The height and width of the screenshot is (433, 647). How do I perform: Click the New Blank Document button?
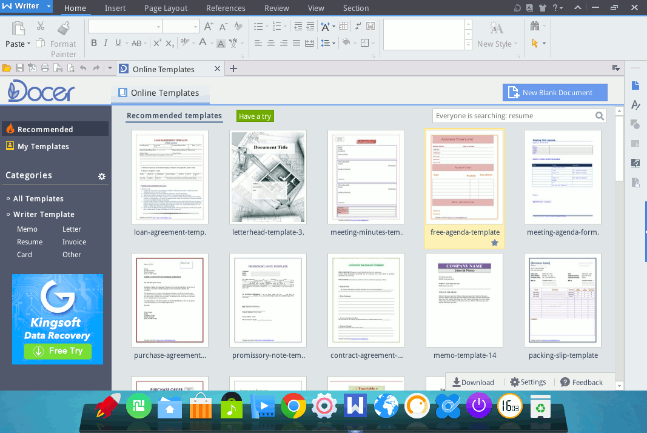(x=555, y=93)
